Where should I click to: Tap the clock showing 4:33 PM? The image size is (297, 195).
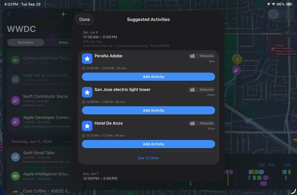coord(11,4)
